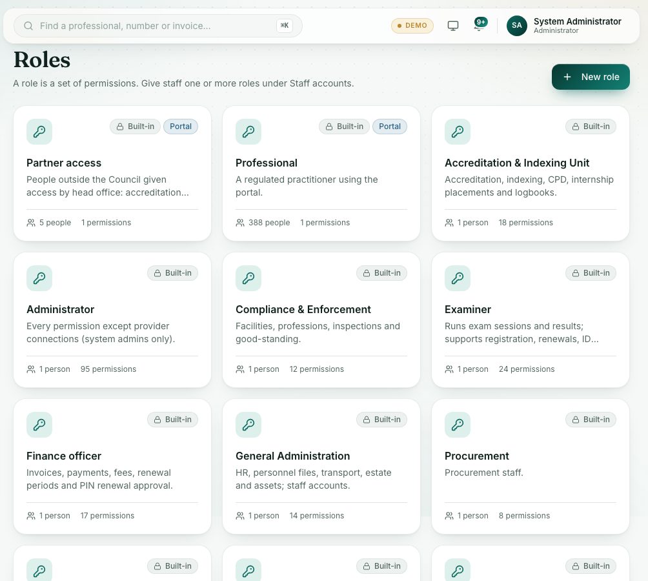This screenshot has height=581, width=648.
Task: Click '5 people' on Partner access card
Action: click(55, 223)
